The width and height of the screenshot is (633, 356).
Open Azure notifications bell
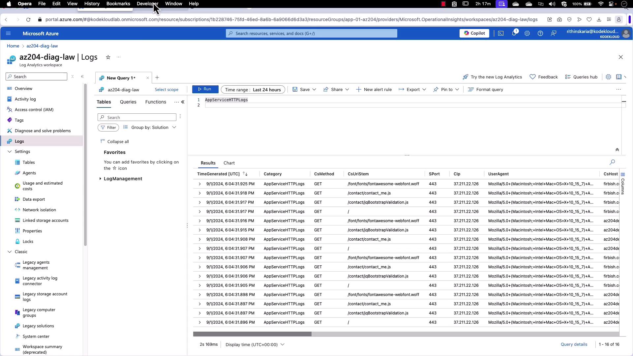514,33
